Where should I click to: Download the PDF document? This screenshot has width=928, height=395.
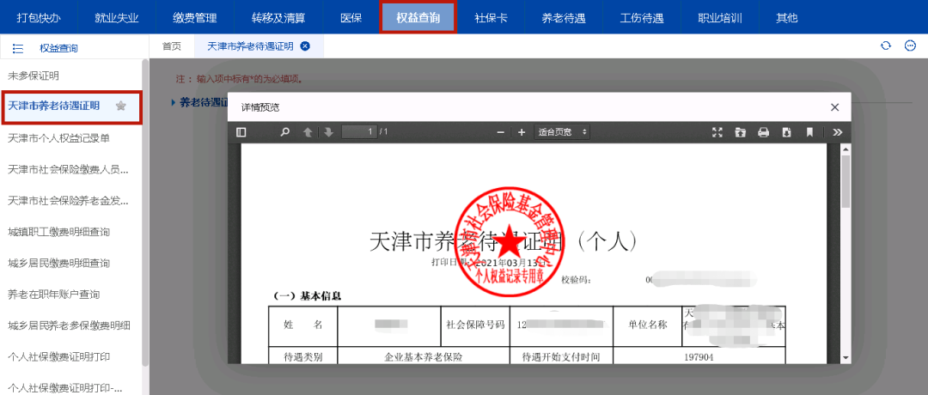point(786,132)
